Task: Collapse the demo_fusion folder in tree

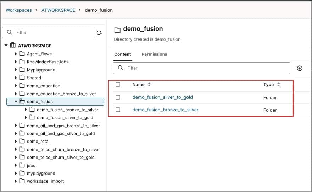Action: (16, 102)
